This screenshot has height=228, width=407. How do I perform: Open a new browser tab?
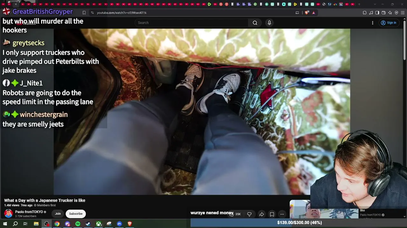359,4
